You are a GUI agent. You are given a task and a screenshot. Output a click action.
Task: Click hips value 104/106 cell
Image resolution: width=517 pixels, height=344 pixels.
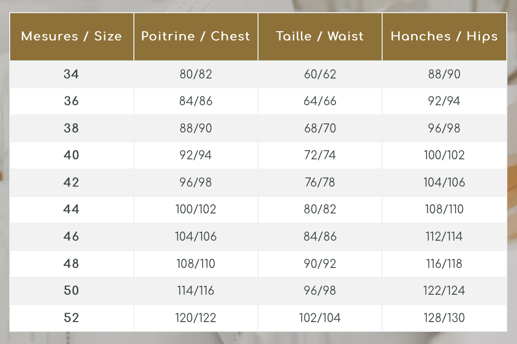click(x=444, y=183)
